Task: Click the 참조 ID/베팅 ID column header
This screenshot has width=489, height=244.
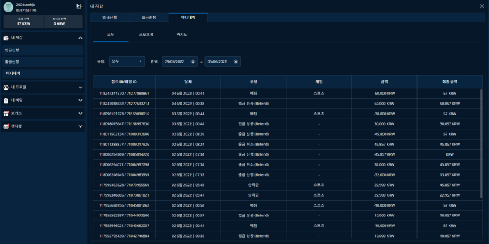Action: [x=124, y=82]
